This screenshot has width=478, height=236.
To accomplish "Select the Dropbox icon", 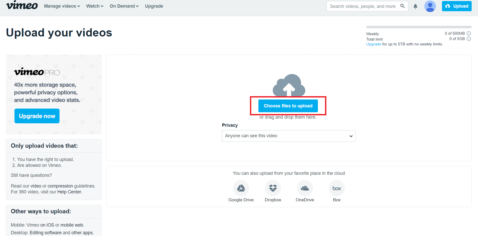I will click(x=273, y=188).
